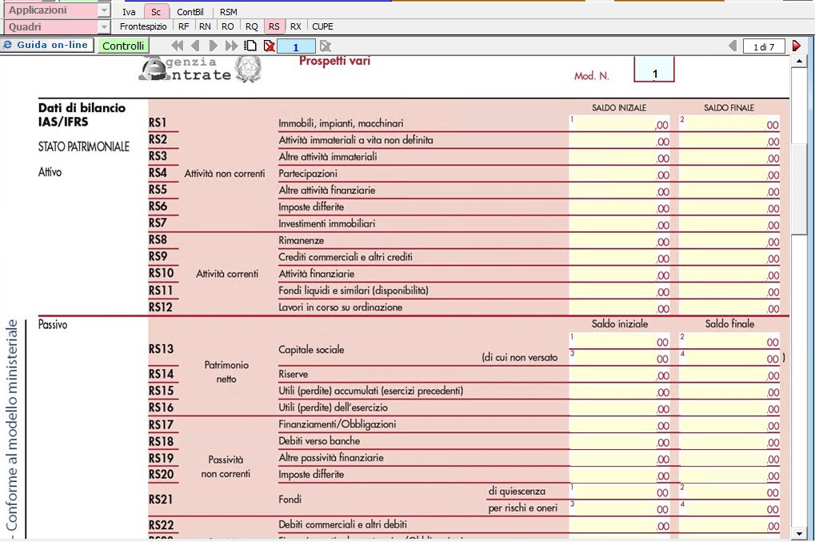This screenshot has width=815, height=542.
Task: Click RS19 Altre passività finanziarie saldo finale field
Action: pyautogui.click(x=729, y=458)
